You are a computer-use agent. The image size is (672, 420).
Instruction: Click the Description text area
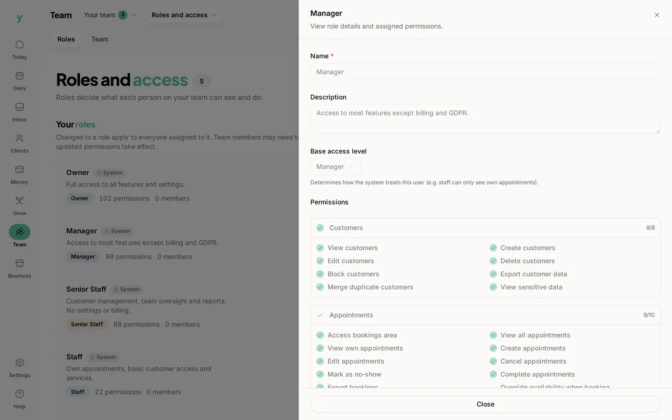[x=486, y=119]
